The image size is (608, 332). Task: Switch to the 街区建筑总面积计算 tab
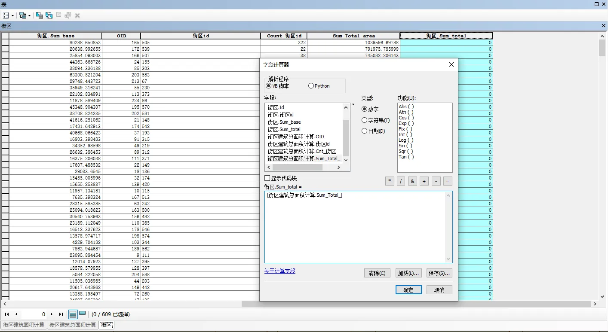click(x=72, y=325)
